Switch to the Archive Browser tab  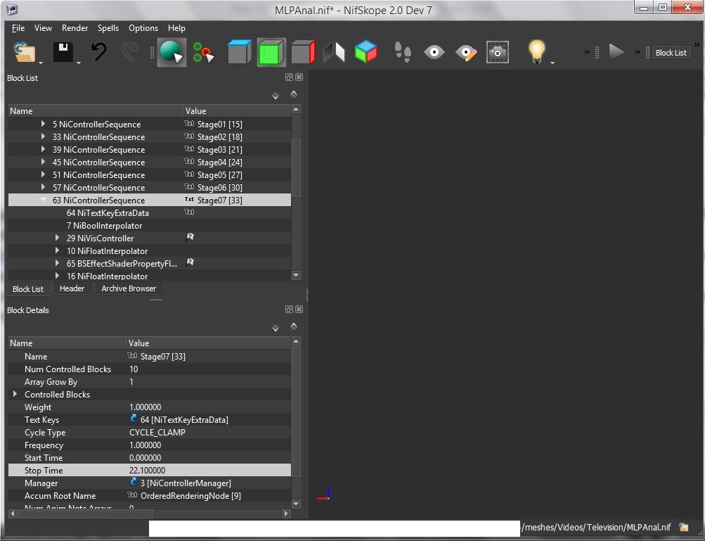pos(129,288)
